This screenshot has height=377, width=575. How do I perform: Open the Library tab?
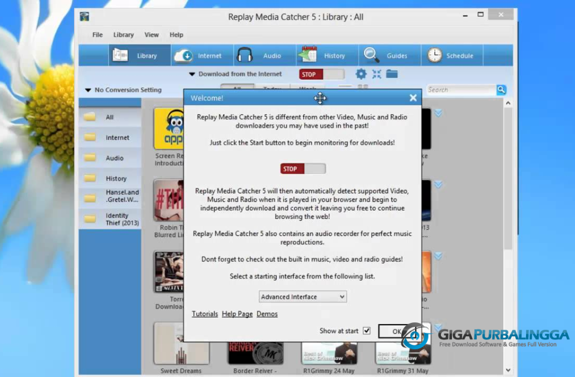[139, 55]
